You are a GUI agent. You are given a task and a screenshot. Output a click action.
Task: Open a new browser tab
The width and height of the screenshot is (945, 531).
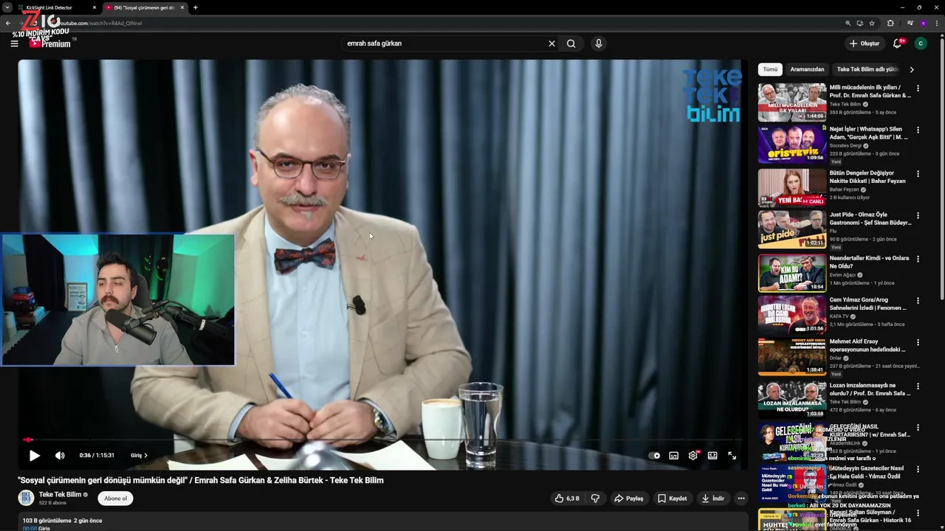click(x=196, y=7)
